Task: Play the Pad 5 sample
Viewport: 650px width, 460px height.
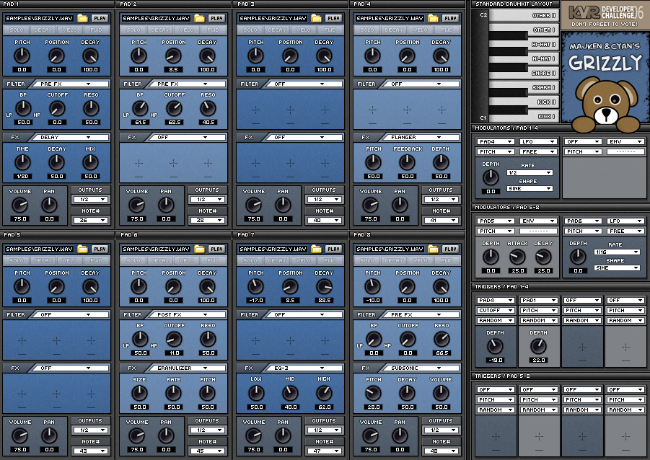Action: pos(100,249)
